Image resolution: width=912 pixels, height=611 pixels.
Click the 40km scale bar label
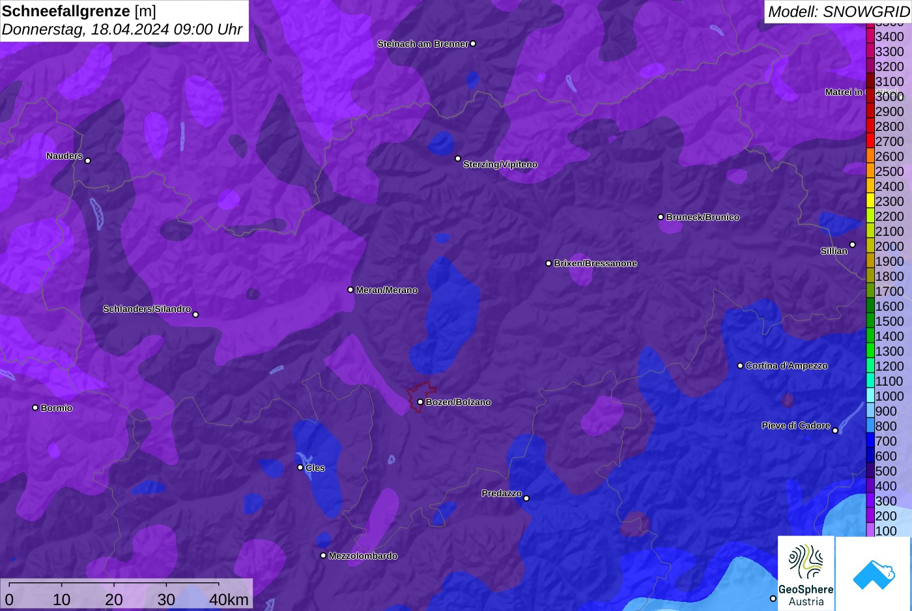229,599
